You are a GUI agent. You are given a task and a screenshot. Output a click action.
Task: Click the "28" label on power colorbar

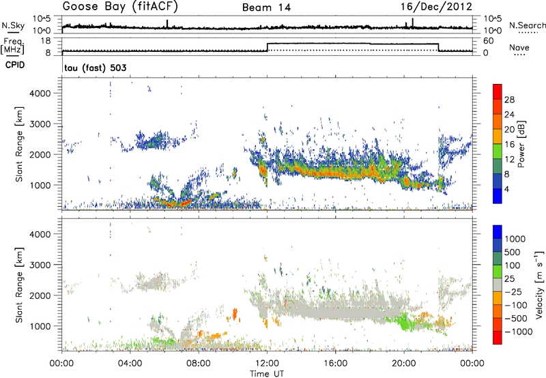[x=509, y=100]
